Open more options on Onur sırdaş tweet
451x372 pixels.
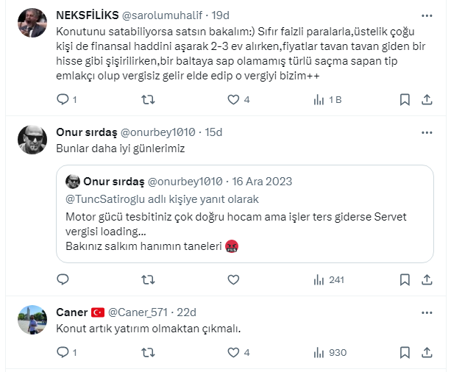click(427, 132)
